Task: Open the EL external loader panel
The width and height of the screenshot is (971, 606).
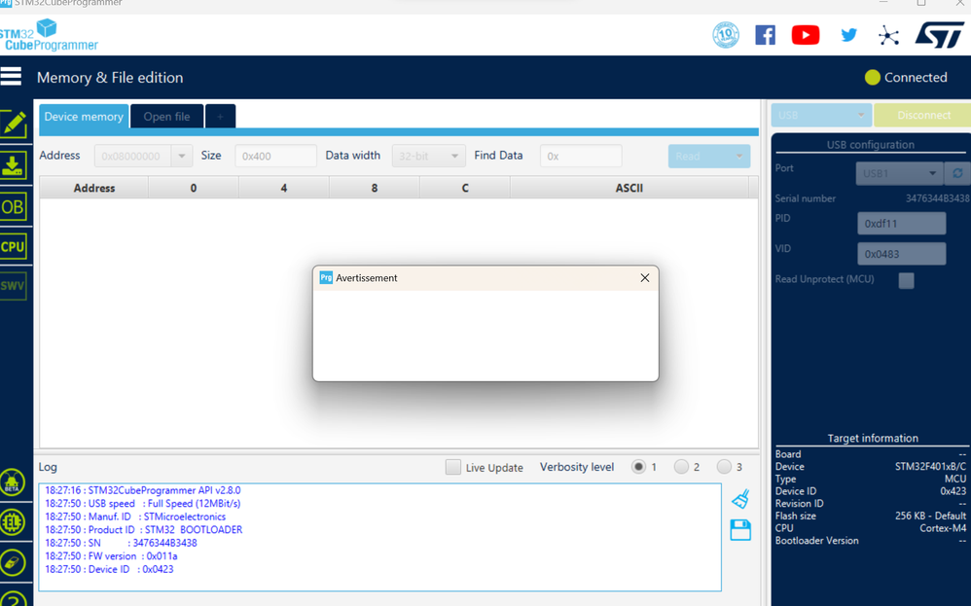Action: tap(13, 522)
